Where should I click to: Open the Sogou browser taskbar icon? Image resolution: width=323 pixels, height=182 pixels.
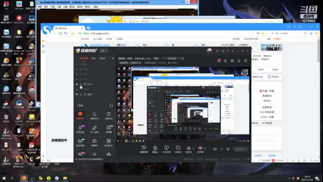point(57,178)
